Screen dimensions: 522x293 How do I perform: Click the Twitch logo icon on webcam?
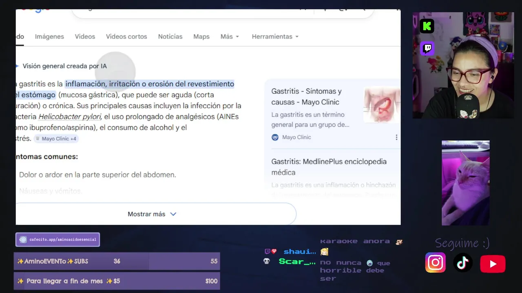[427, 48]
